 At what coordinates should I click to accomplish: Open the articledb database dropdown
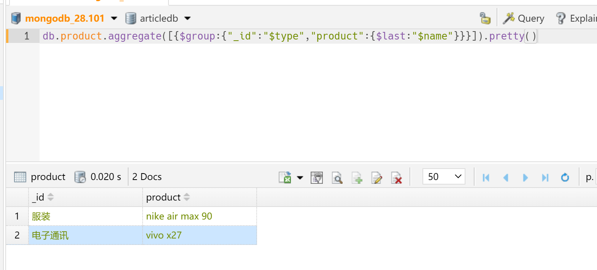[187, 18]
